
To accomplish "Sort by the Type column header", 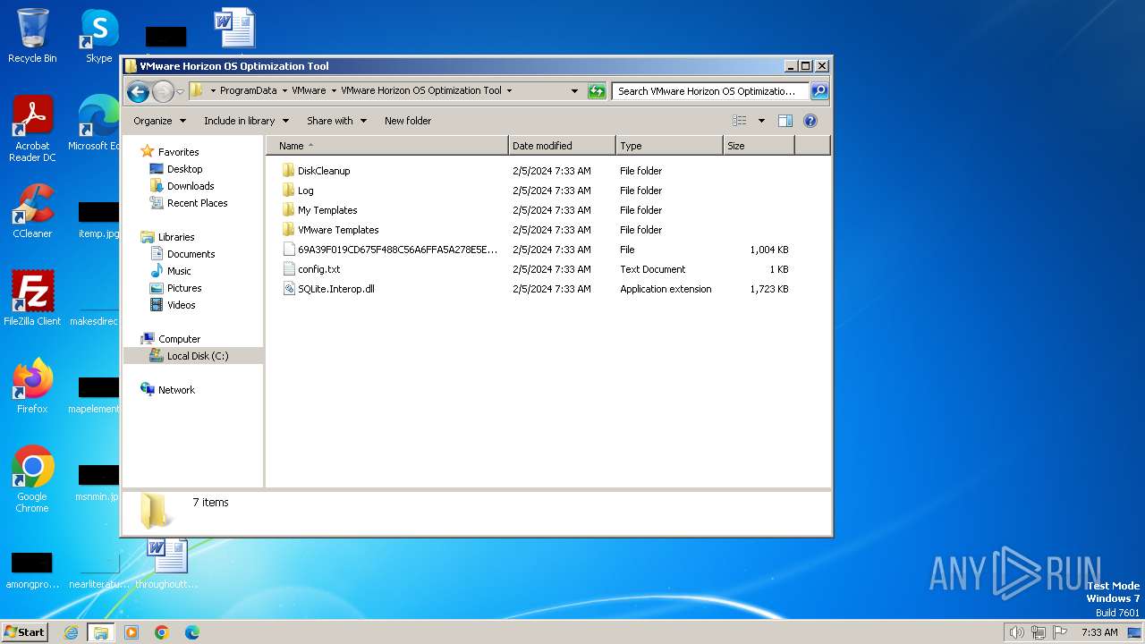I will coord(669,146).
